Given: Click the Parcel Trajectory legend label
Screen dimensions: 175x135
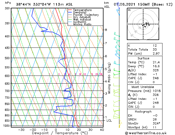Looking at the screenshot, I should click(x=86, y=15).
